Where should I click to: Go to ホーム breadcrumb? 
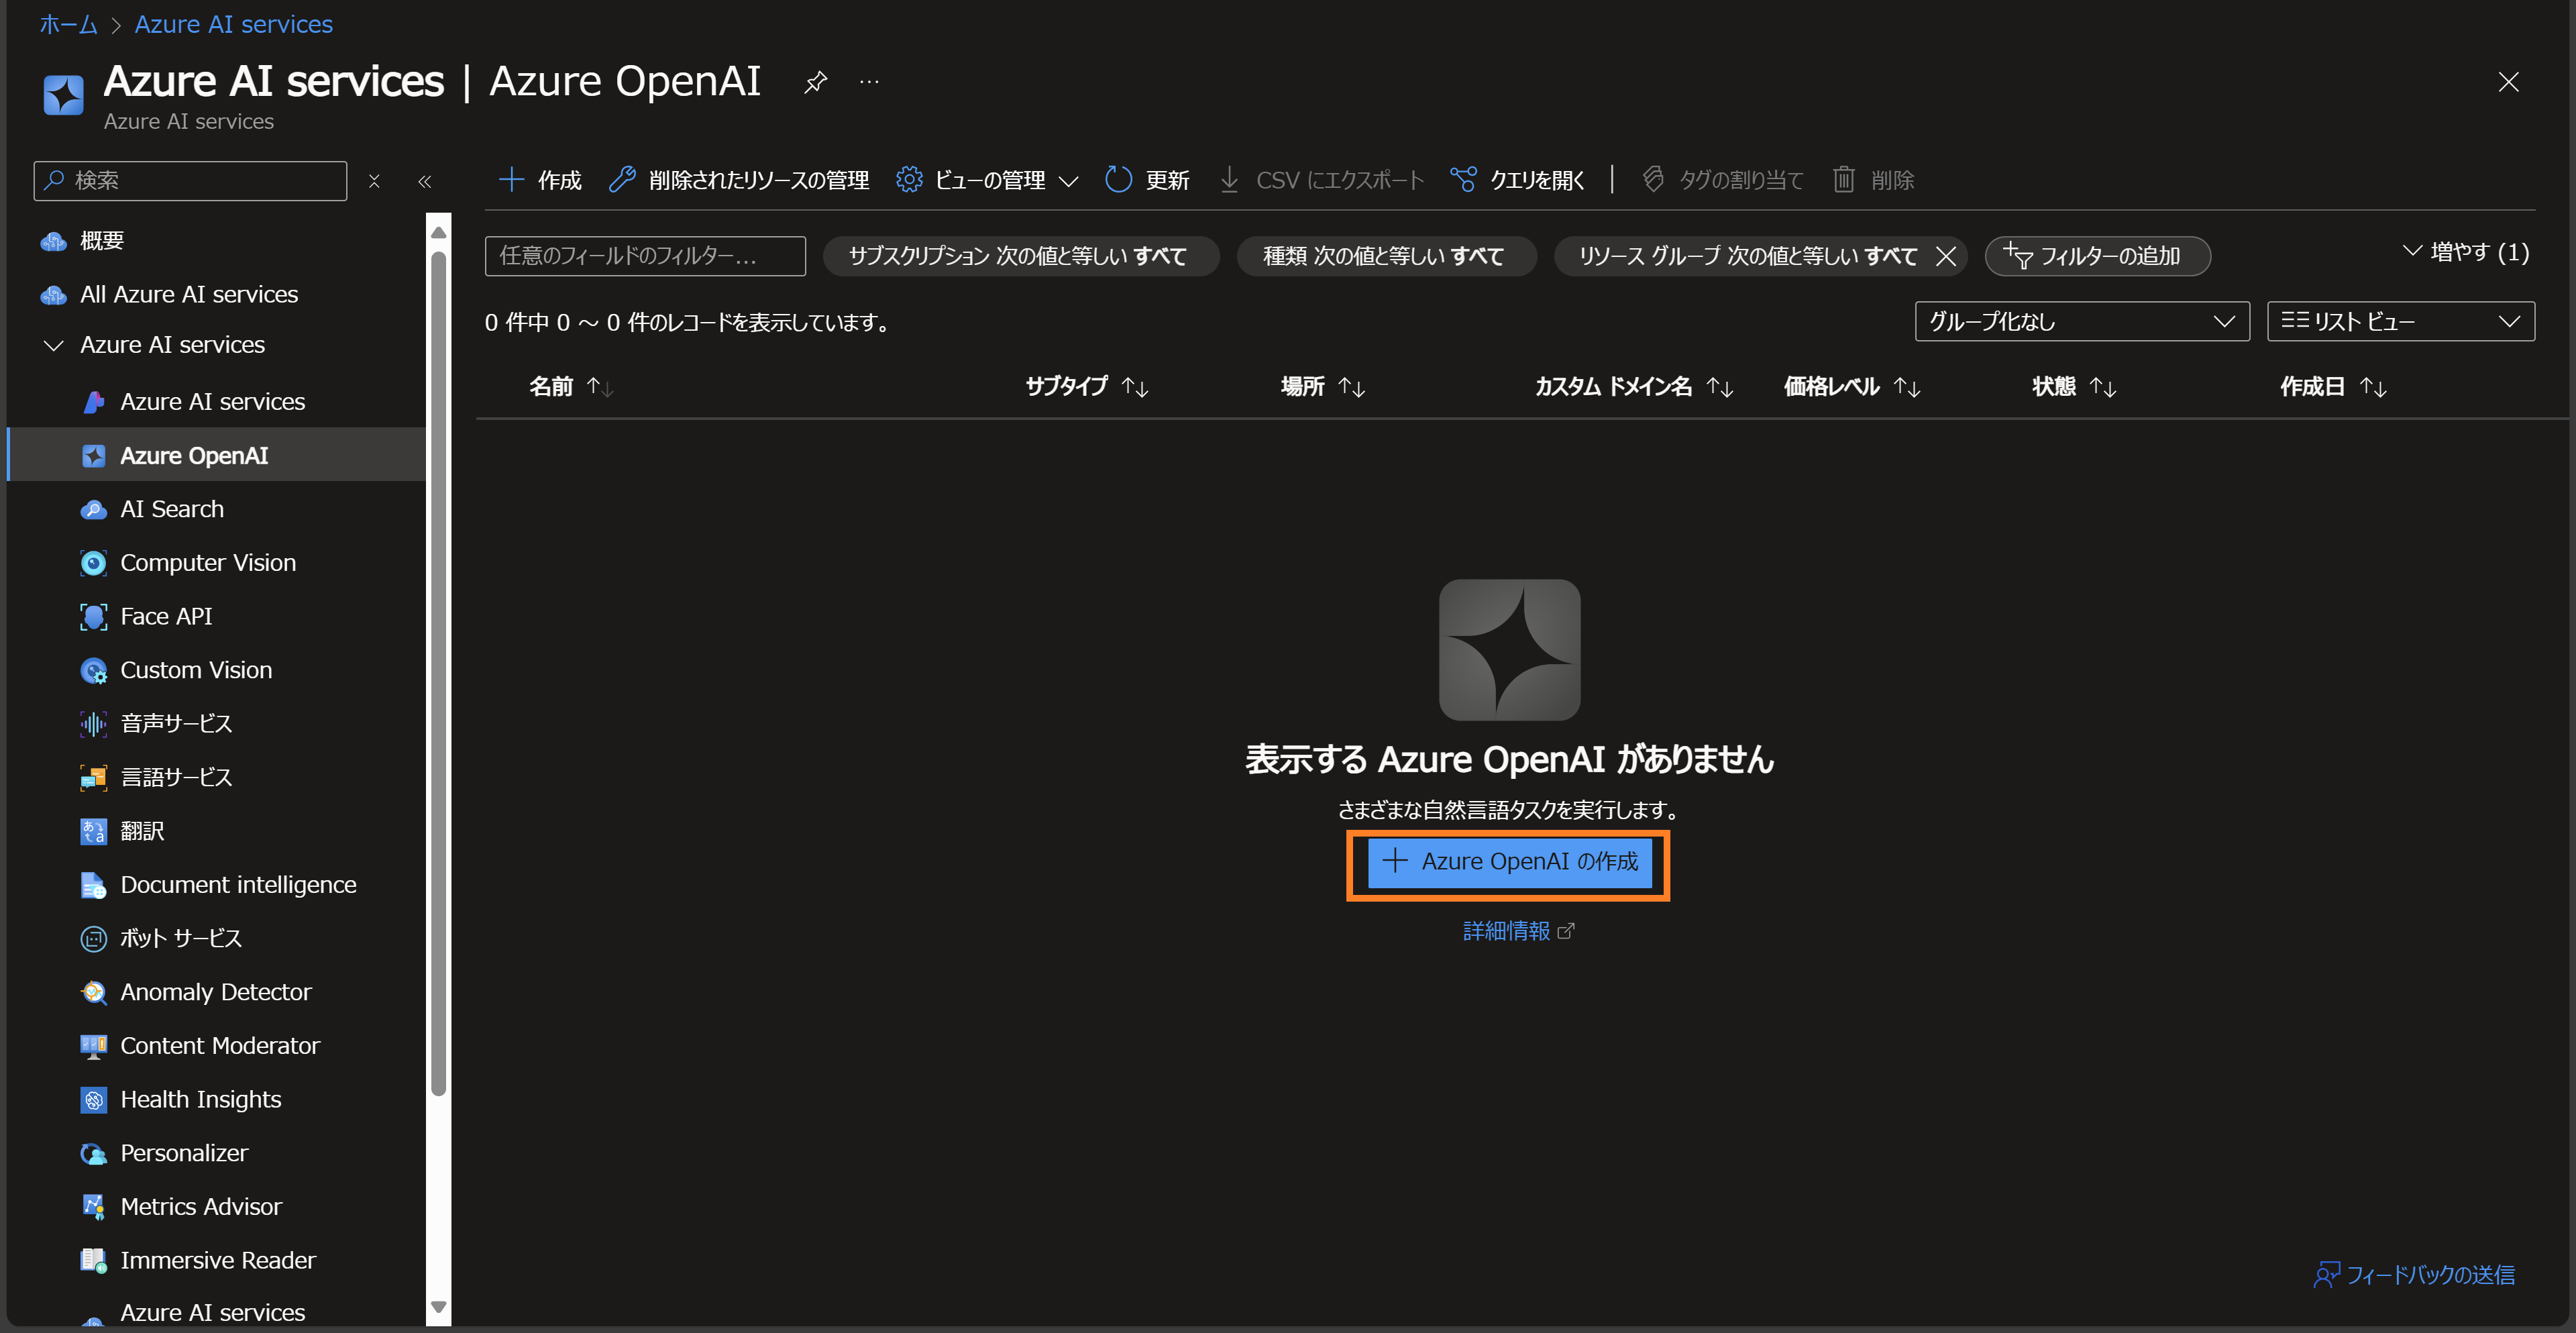(x=68, y=24)
